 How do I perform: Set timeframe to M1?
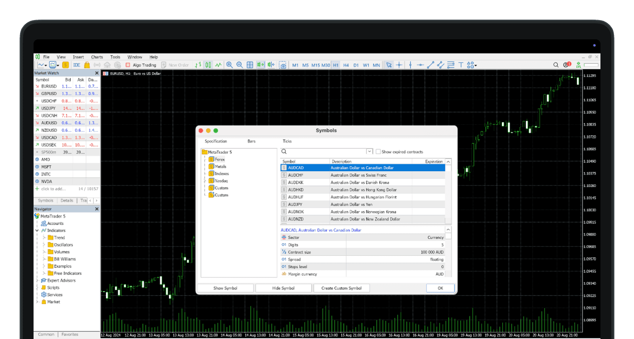[x=295, y=65]
